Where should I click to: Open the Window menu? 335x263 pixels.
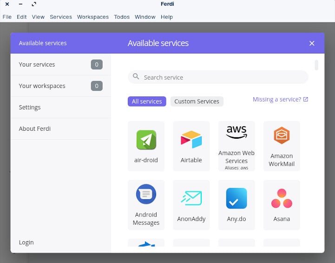145,17
